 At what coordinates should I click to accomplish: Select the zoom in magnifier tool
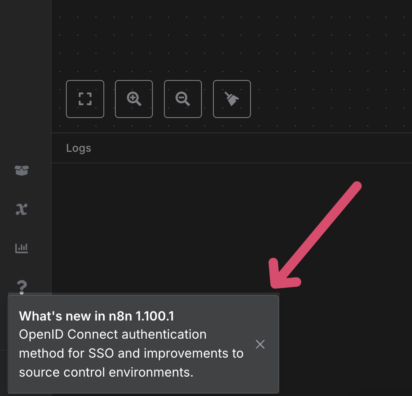tap(133, 99)
